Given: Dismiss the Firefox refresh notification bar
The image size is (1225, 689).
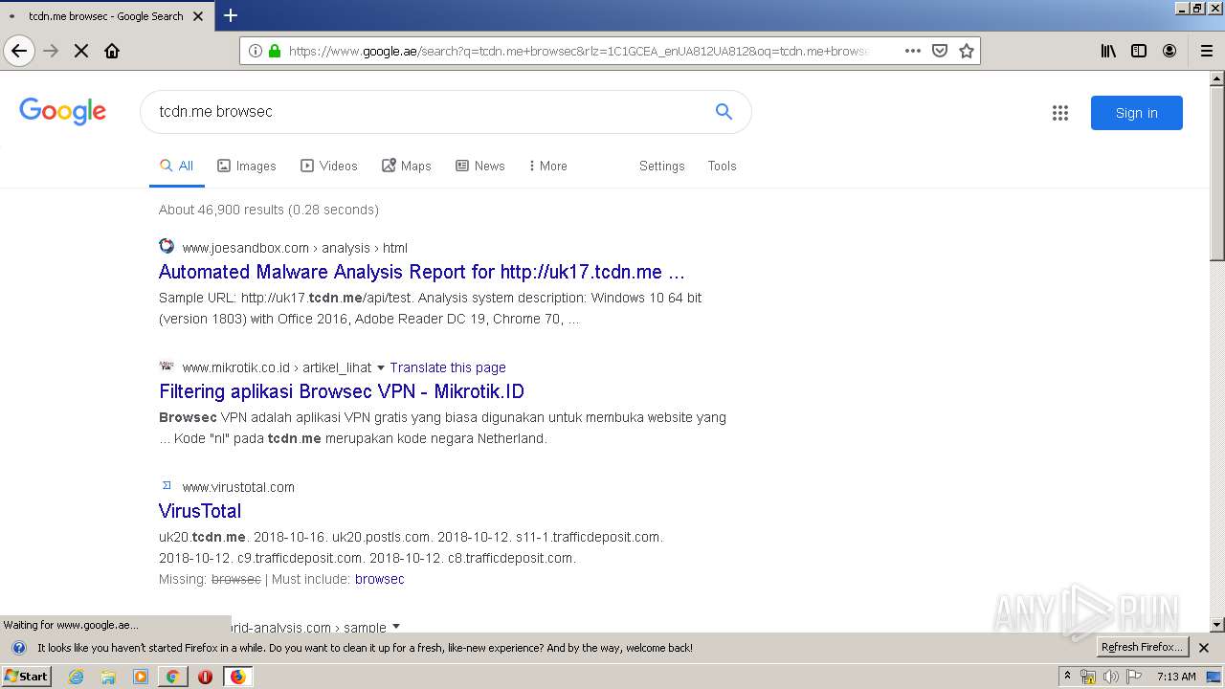Looking at the screenshot, I should (1204, 648).
